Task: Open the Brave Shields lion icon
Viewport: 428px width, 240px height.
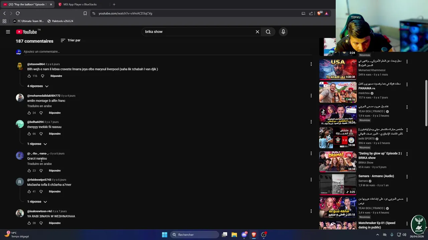Action: click(319, 13)
